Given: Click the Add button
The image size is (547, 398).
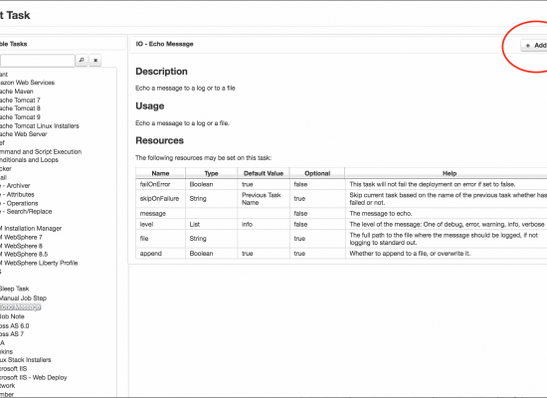Looking at the screenshot, I should (x=534, y=46).
